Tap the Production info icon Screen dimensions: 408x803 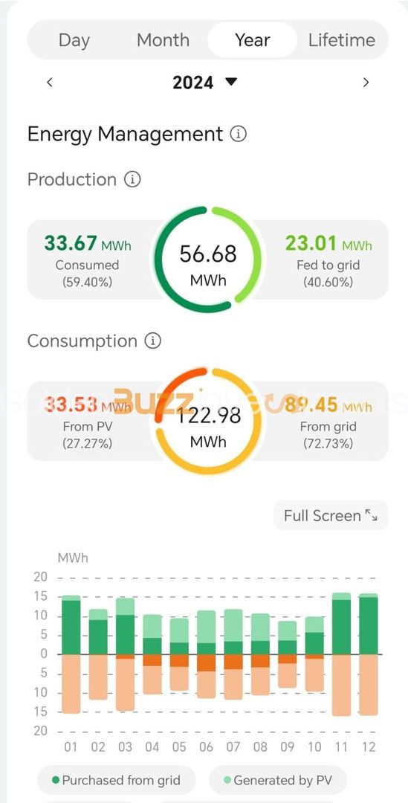(132, 179)
